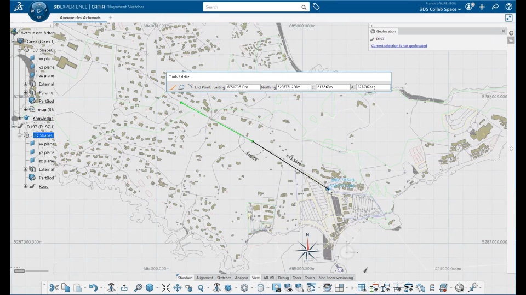Select the Arc tool in Tools Palette

click(181, 87)
